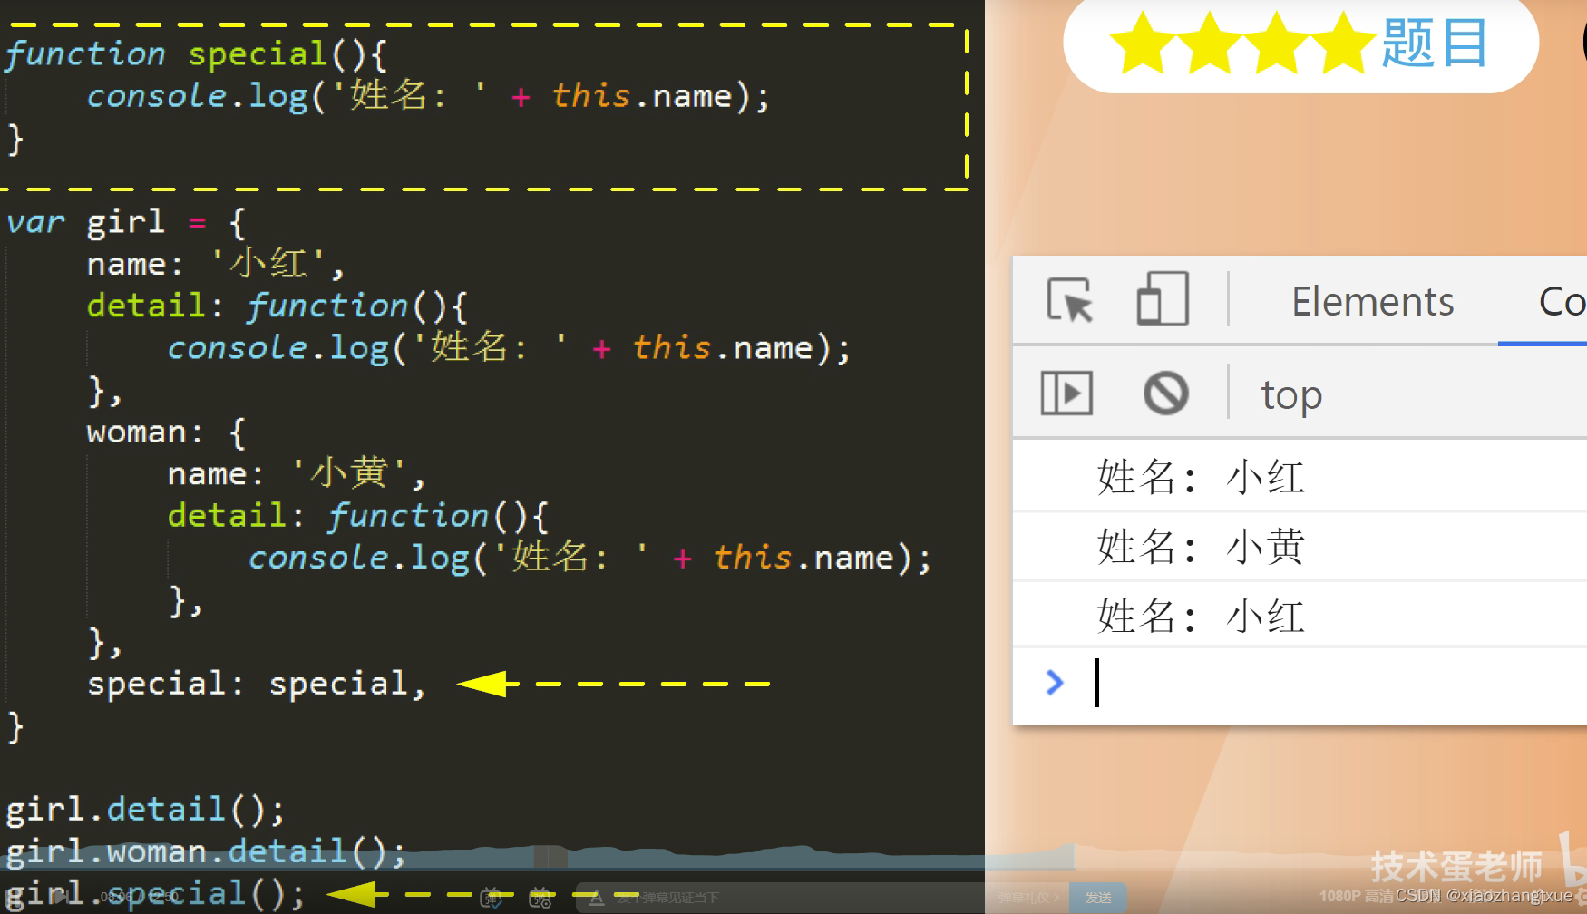Click the console output '姓名: 小黄'

coord(1201,547)
